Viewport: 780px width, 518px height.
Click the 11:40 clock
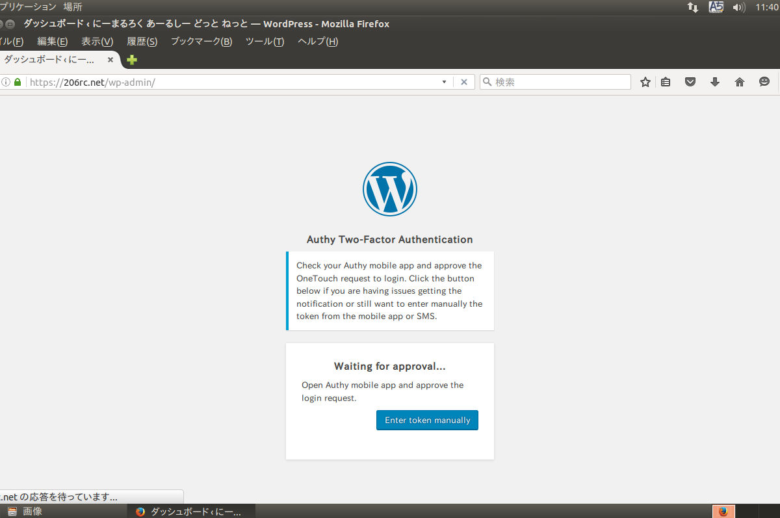click(767, 7)
